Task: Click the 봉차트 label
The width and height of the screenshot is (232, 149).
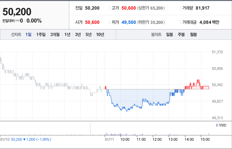Action: pyautogui.click(x=156, y=34)
